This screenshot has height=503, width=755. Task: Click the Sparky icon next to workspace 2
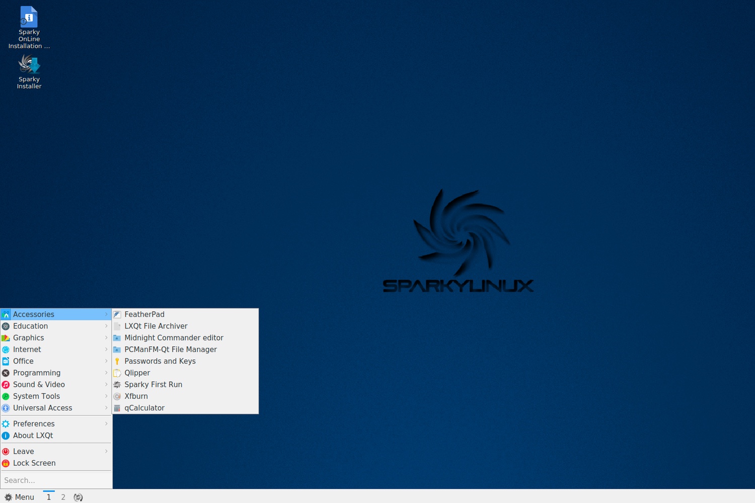click(78, 497)
